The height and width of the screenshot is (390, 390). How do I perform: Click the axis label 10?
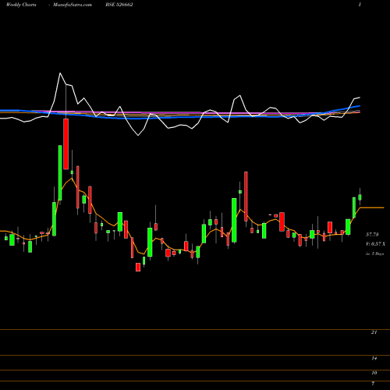tap(374, 373)
